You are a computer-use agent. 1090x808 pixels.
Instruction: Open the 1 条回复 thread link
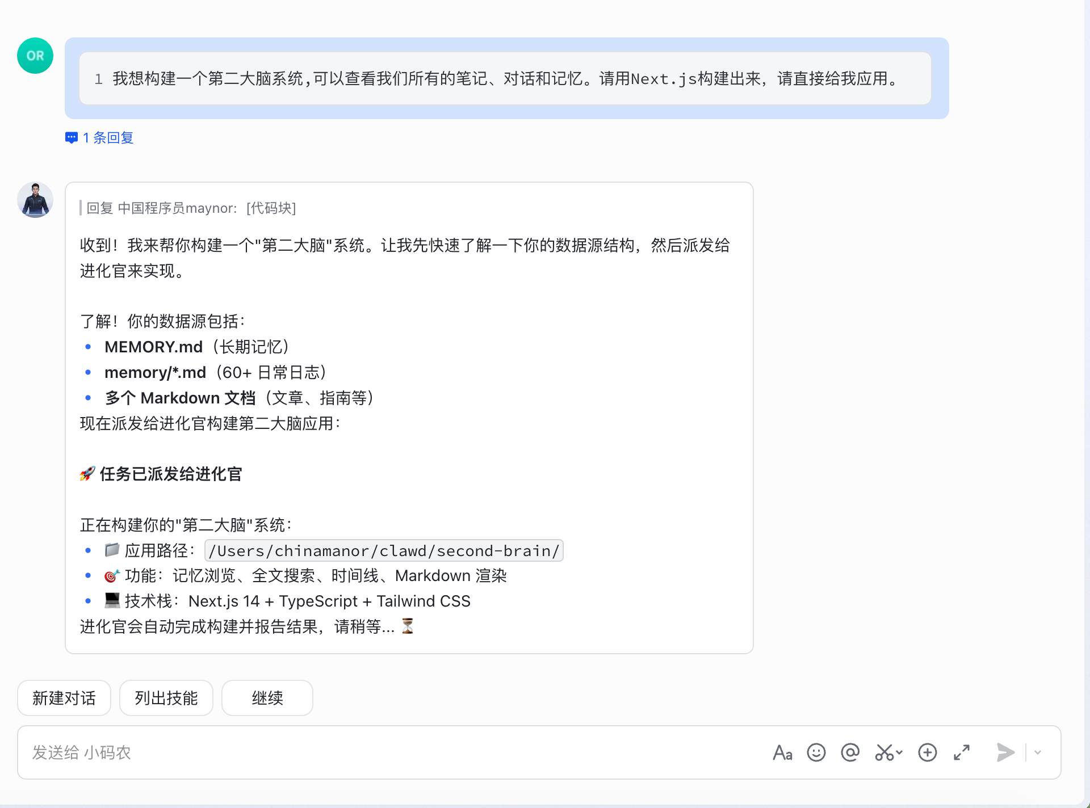108,138
